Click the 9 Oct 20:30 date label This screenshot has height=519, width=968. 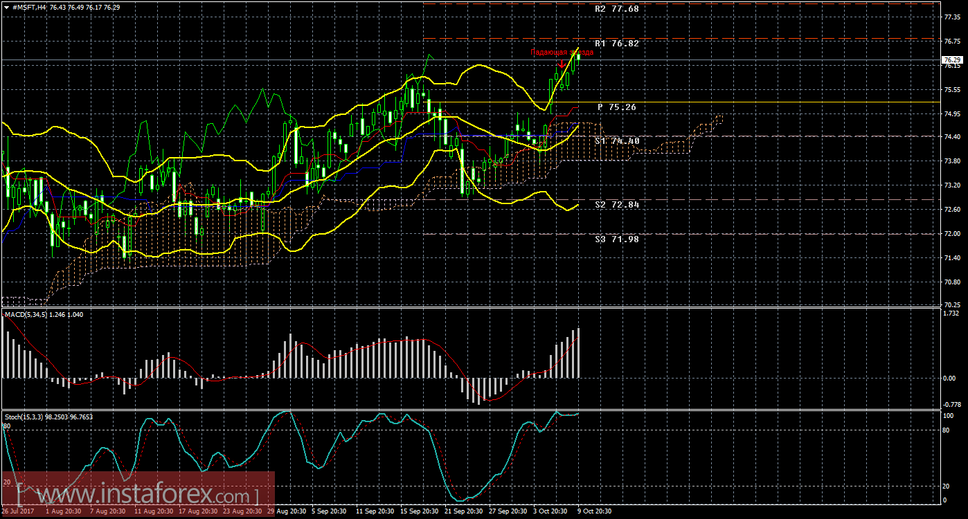(595, 511)
